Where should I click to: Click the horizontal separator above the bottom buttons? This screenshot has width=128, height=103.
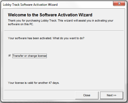tap(64, 90)
